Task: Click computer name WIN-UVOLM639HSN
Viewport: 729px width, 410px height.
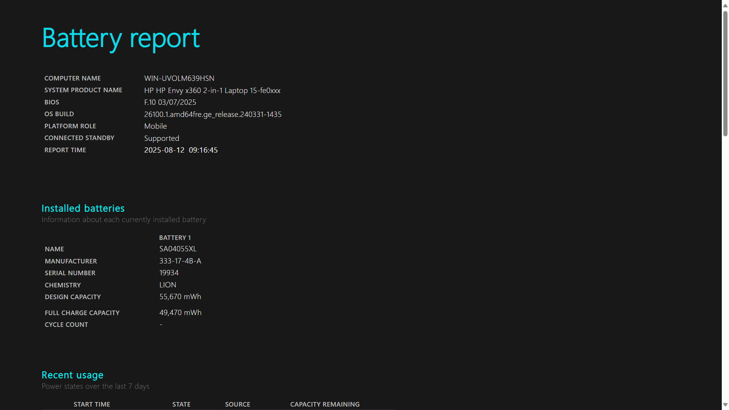Action: tap(179, 78)
